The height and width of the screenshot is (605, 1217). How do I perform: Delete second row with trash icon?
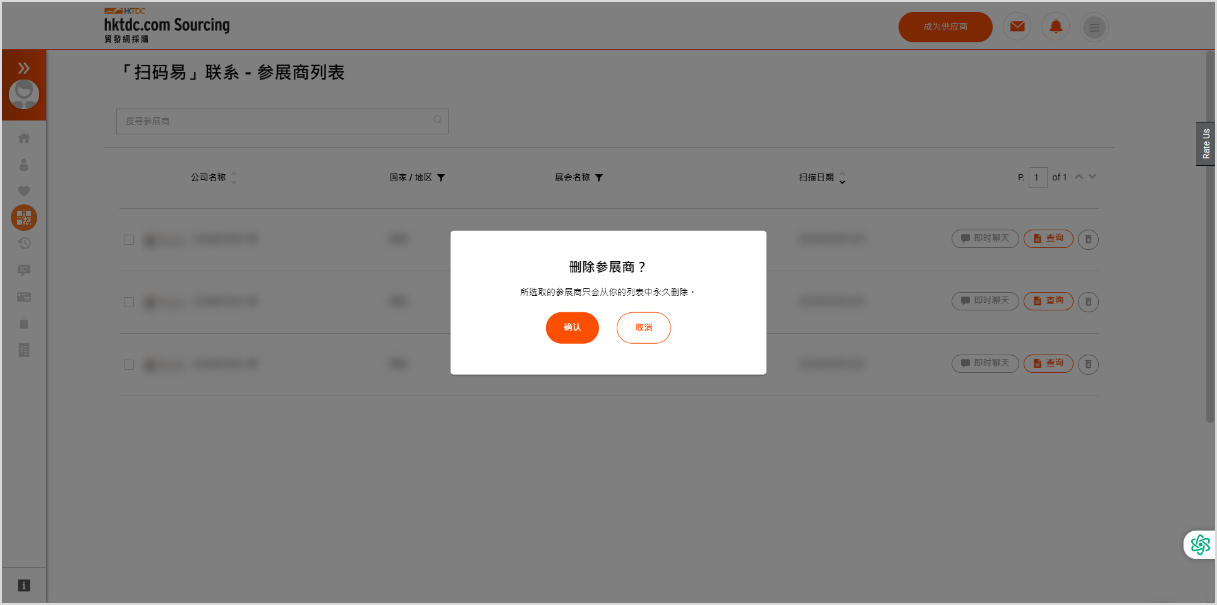coord(1088,302)
